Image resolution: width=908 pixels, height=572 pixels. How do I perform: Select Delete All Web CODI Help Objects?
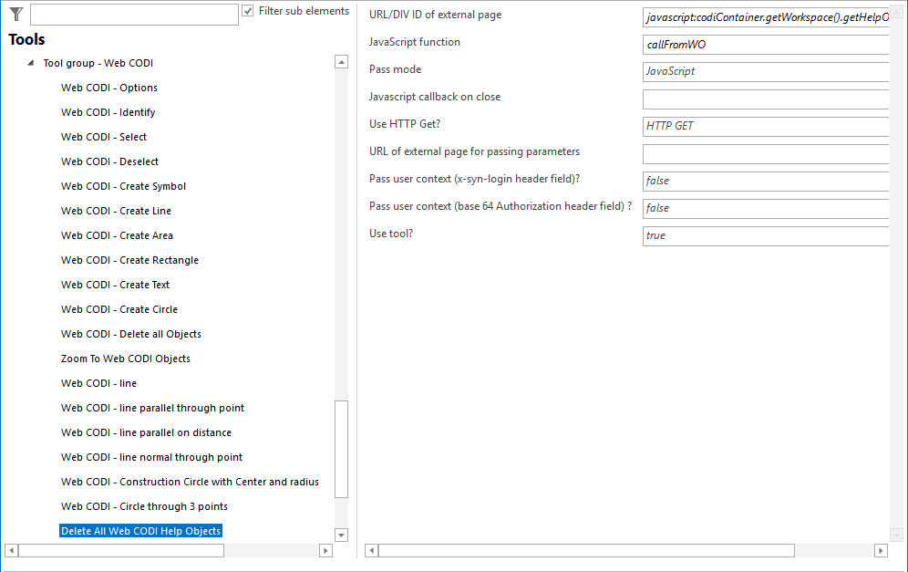click(x=140, y=530)
